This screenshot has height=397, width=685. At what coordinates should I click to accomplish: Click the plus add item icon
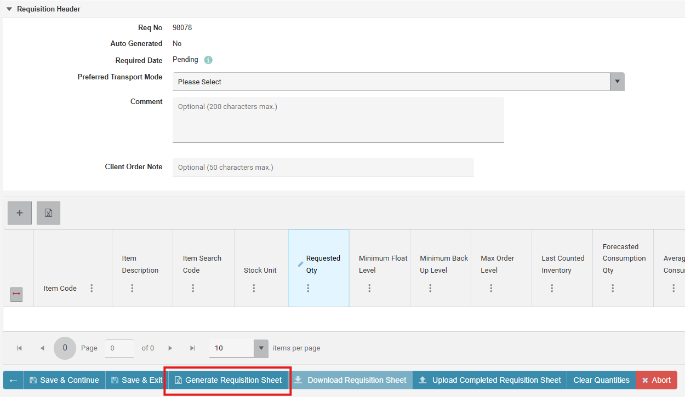[x=20, y=213]
